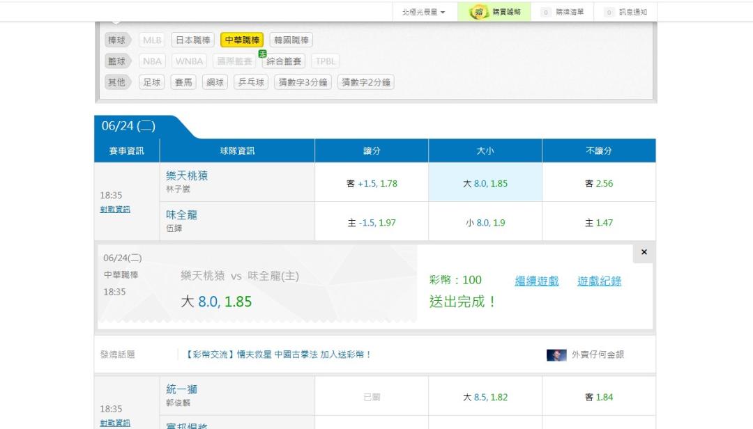Pick the 主 1.47 moneyline bet

pos(599,223)
